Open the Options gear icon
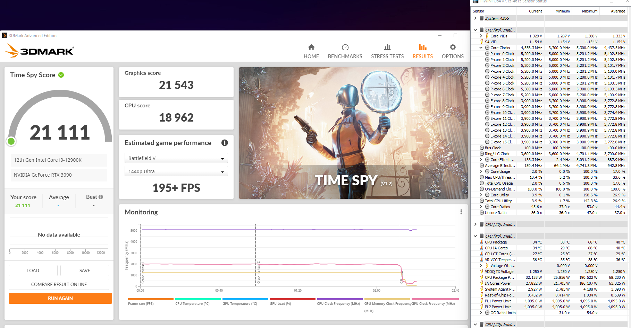This screenshot has height=328, width=631. click(453, 47)
